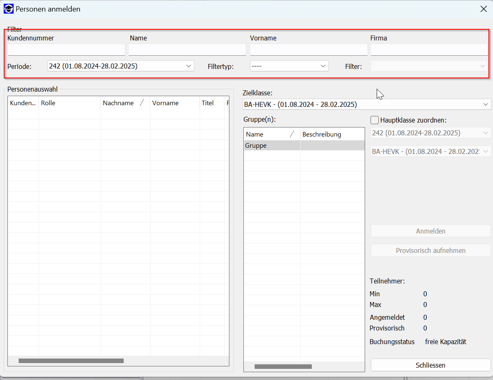Click the app icon in the title bar
This screenshot has width=493, height=380.
click(9, 9)
